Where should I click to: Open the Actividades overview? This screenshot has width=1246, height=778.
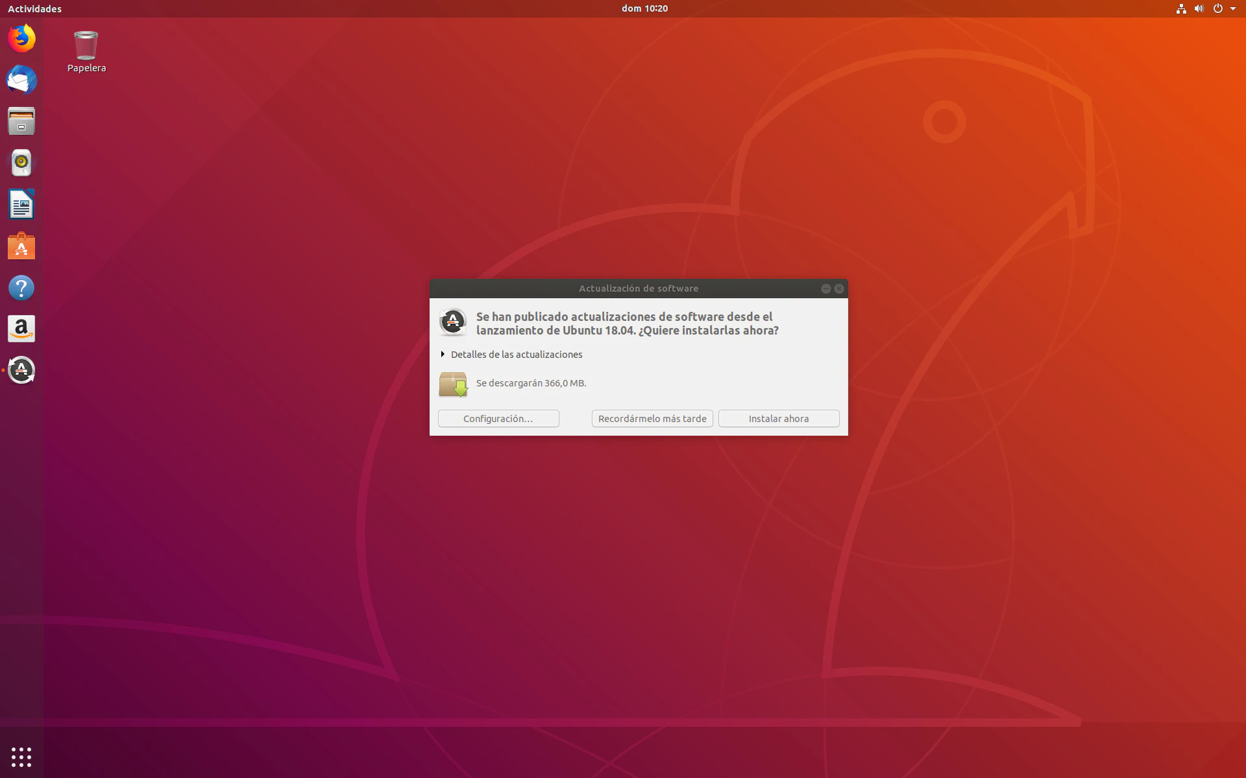[34, 8]
